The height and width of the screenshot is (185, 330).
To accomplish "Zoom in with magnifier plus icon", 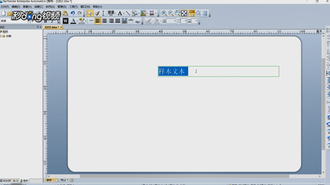I will (164, 13).
